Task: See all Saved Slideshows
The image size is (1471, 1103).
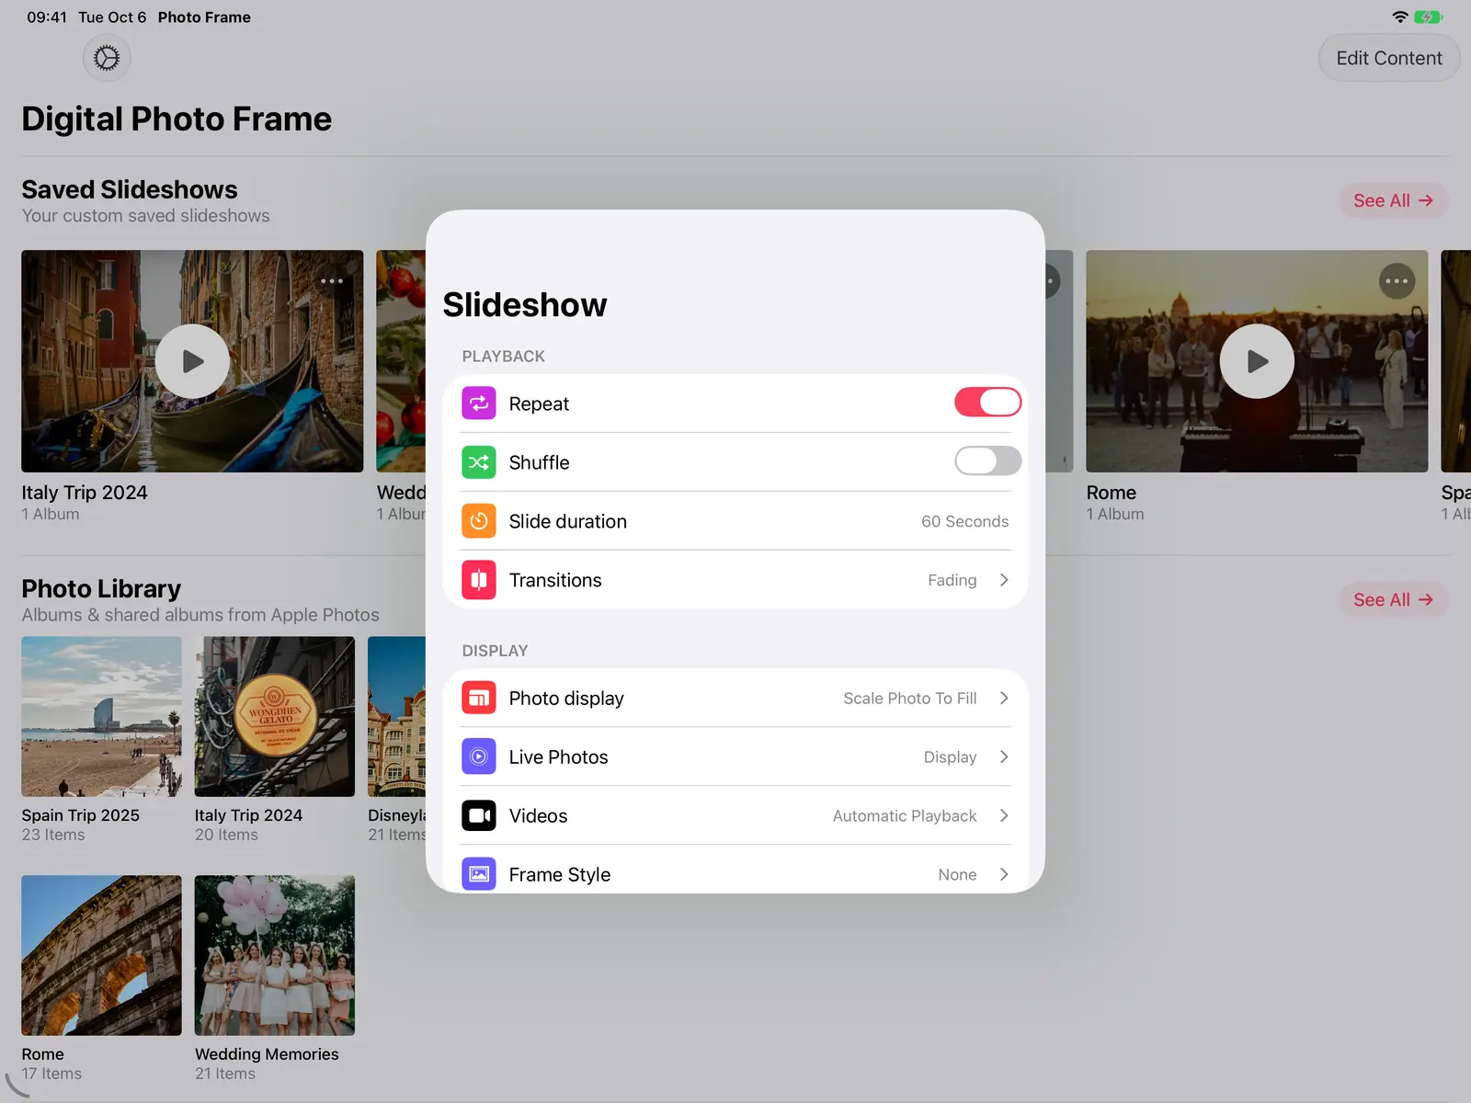Action: coord(1393,200)
